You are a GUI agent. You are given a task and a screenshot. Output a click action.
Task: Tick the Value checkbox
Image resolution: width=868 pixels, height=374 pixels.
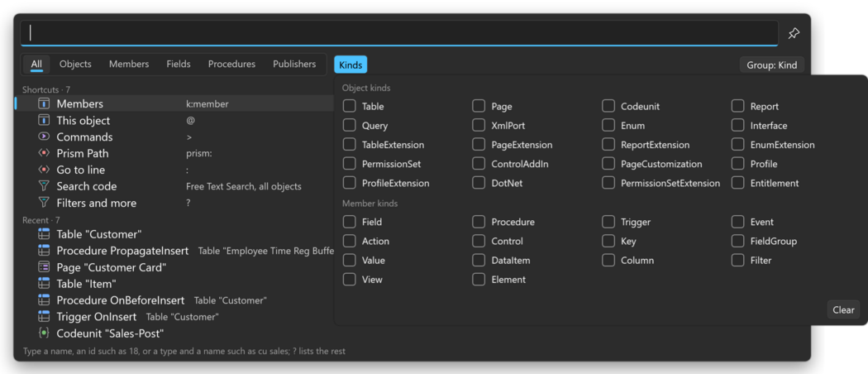point(350,260)
